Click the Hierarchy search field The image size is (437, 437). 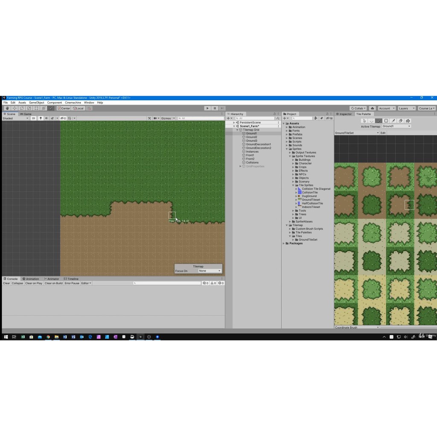254,118
